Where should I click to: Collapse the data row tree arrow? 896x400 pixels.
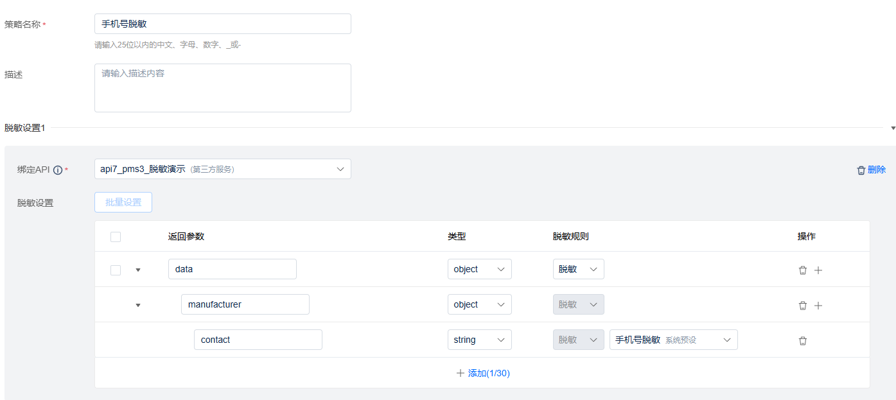pyautogui.click(x=138, y=270)
